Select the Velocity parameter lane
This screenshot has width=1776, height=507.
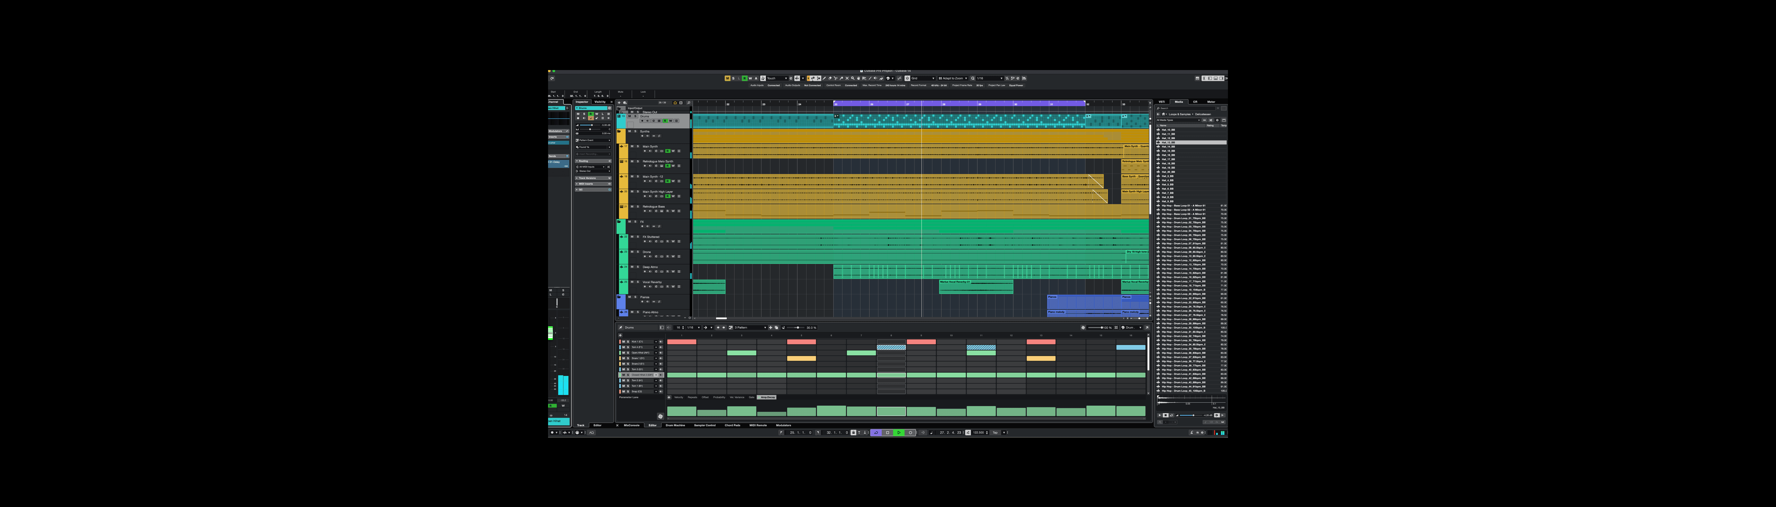pyautogui.click(x=679, y=397)
